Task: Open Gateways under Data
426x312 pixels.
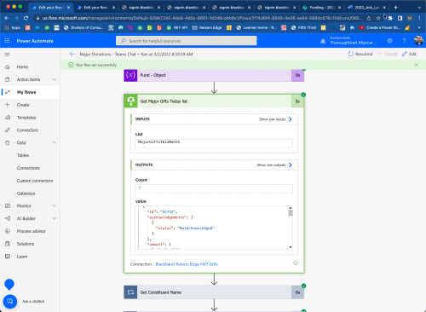Action: pyautogui.click(x=26, y=194)
